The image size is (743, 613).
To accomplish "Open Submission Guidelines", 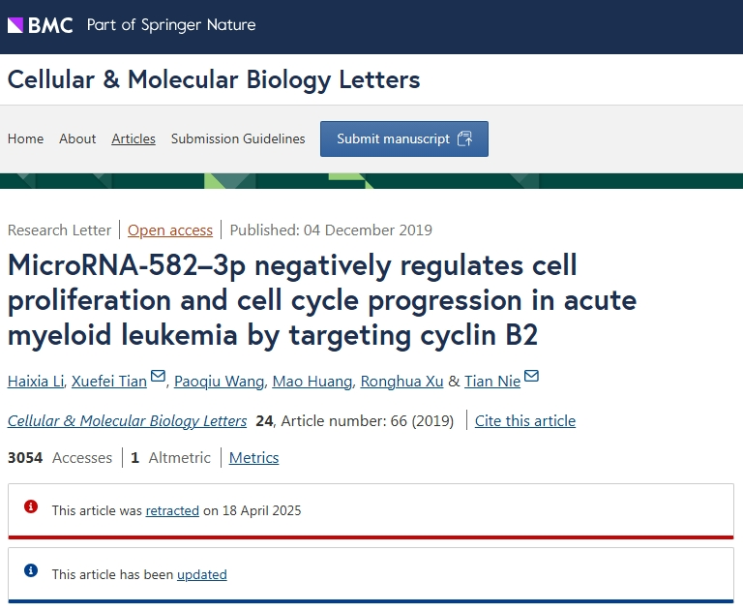I will click(x=238, y=138).
